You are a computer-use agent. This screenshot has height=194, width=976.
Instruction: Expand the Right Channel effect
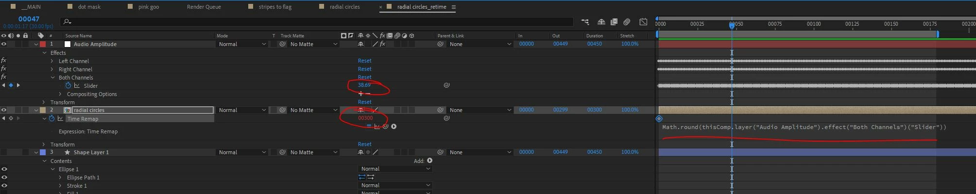(x=52, y=69)
